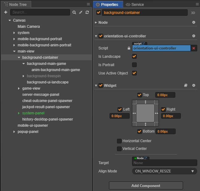This screenshot has width=200, height=191.
Task: Toggle the background-container node active checkbox
Action: tap(98, 13)
